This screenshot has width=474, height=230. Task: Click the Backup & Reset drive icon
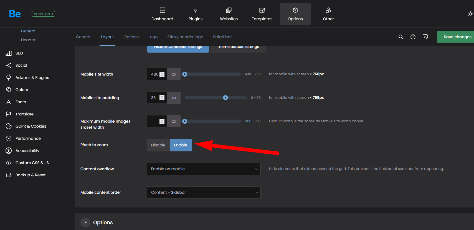click(9, 175)
